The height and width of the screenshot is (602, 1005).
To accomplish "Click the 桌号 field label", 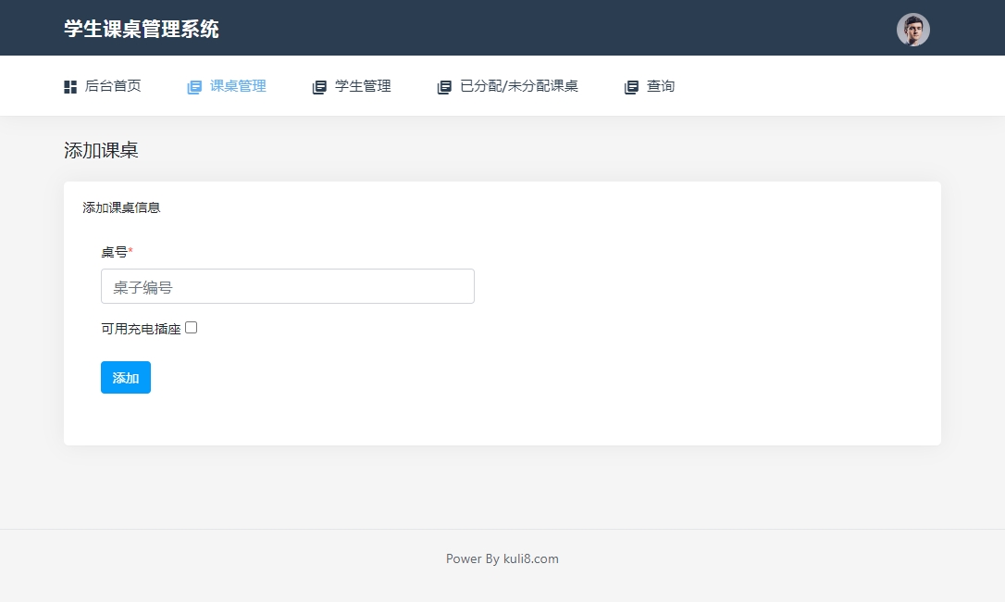I will [x=115, y=252].
